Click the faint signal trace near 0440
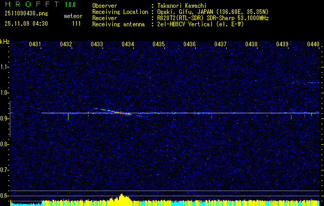This screenshot has height=206, width=324. click(x=306, y=82)
